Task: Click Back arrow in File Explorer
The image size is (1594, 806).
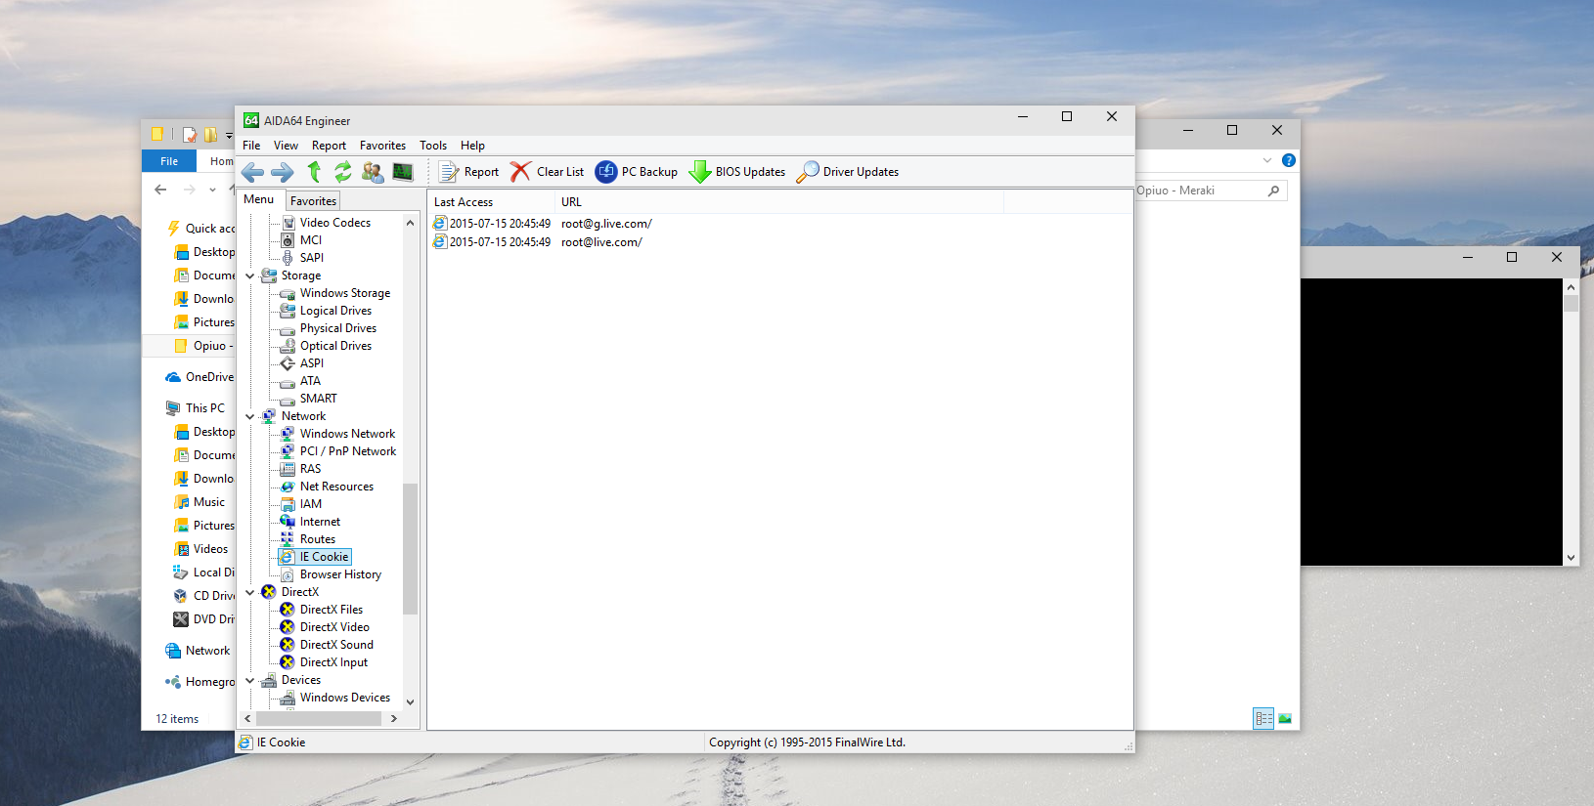Action: (x=160, y=190)
